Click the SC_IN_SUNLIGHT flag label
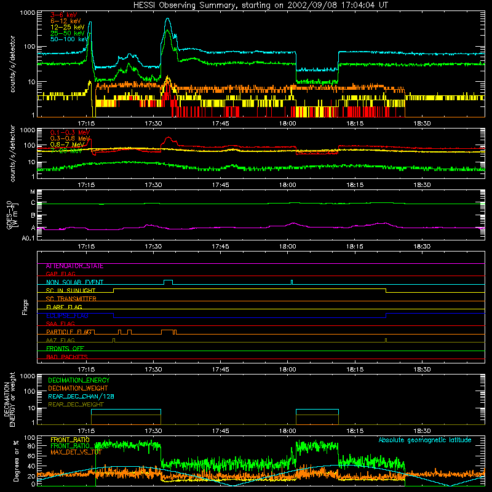Viewport: 492px width, 492px height. point(71,290)
